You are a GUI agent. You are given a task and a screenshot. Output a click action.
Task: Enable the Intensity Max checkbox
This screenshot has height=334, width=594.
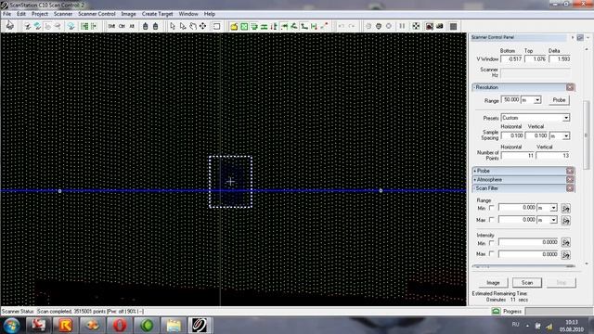[x=491, y=253]
